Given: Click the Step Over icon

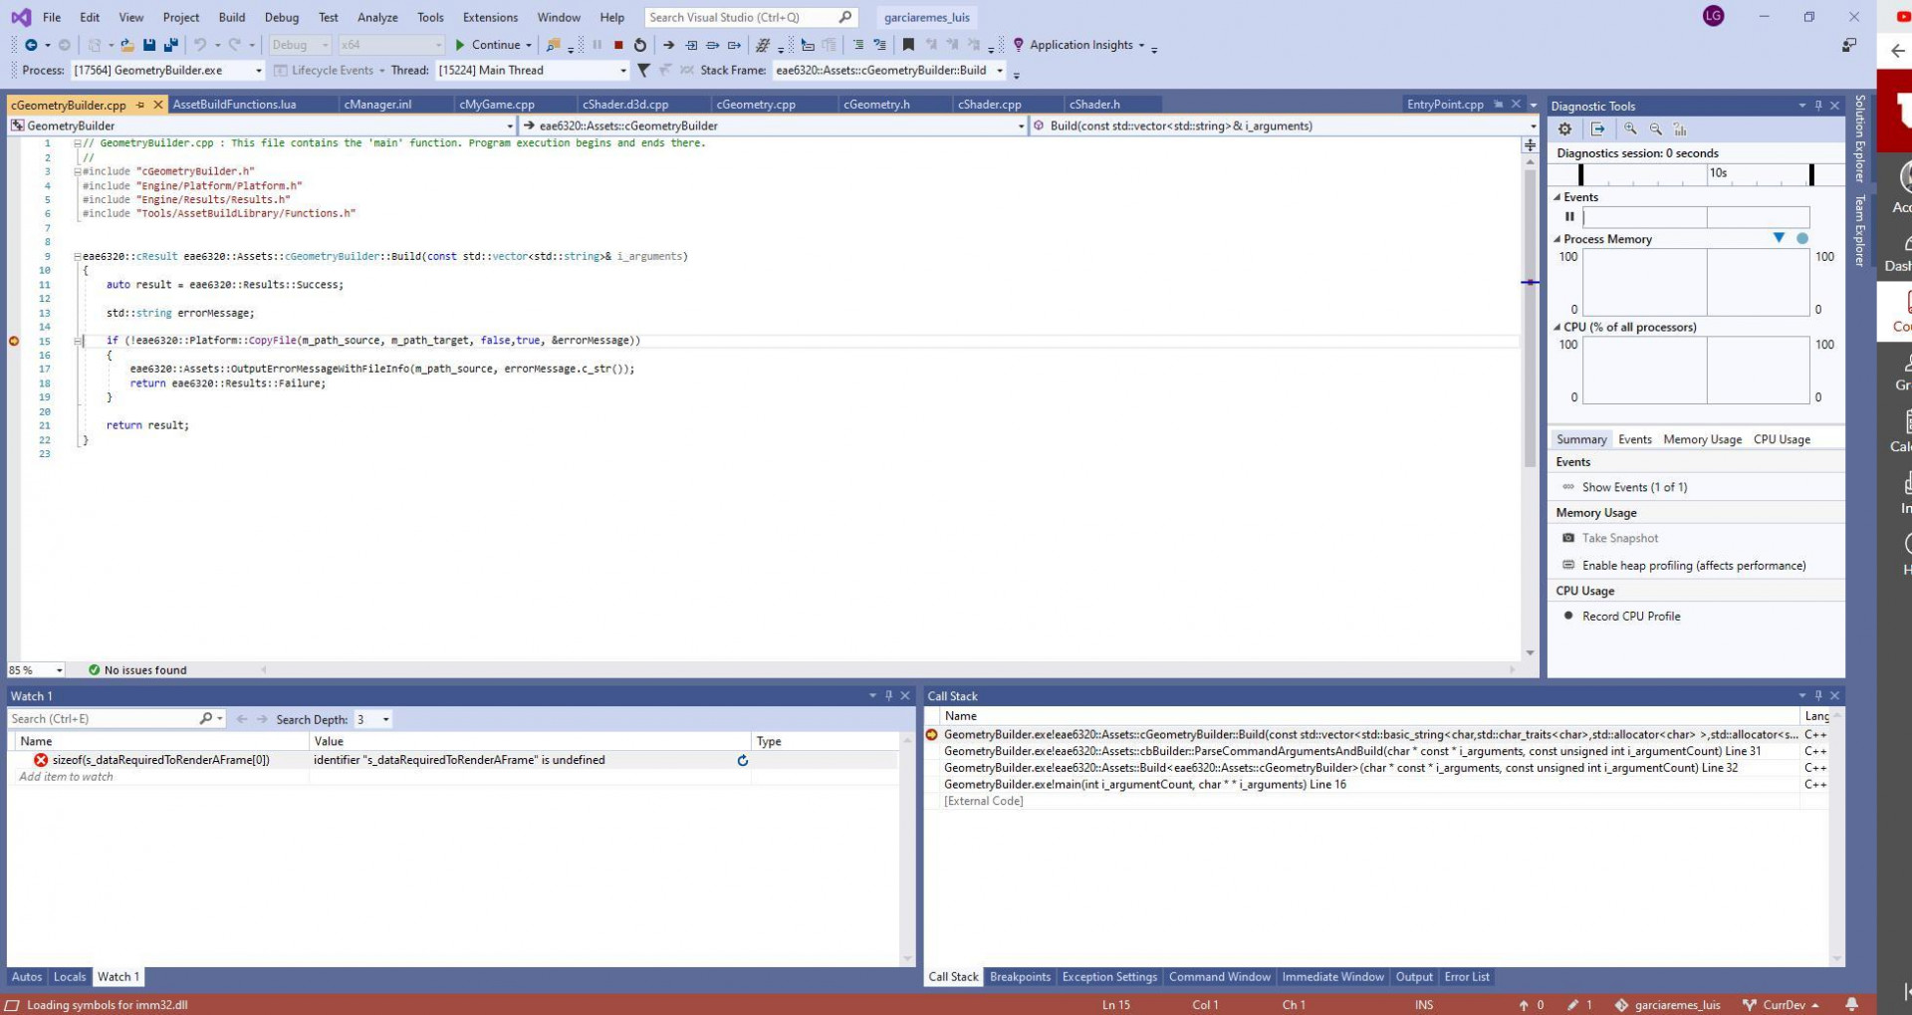Looking at the screenshot, I should (x=713, y=45).
